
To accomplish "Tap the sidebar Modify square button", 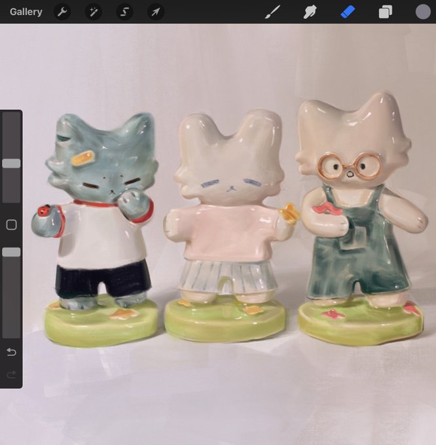I will (x=11, y=224).
